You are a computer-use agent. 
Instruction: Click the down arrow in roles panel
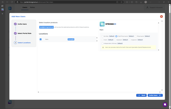tap(158, 50)
